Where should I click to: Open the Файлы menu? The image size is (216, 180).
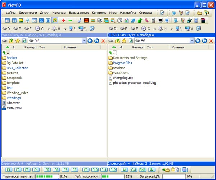click(x=10, y=13)
